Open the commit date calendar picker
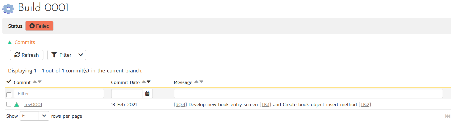This screenshot has width=451, height=128. click(147, 93)
